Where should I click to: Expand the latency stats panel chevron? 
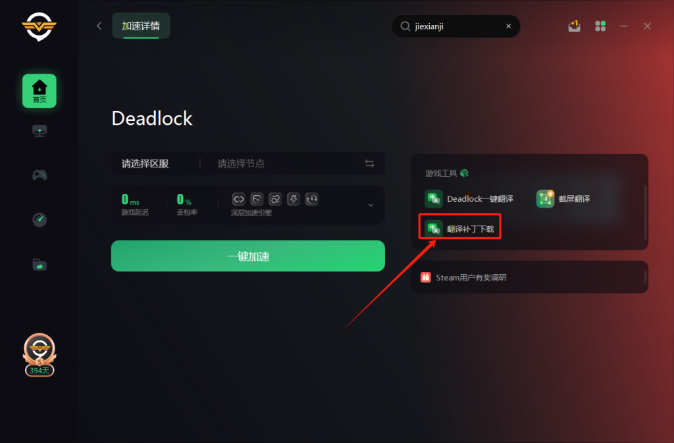pyautogui.click(x=371, y=205)
